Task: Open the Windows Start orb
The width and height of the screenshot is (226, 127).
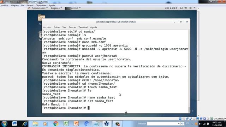Action: (4, 124)
